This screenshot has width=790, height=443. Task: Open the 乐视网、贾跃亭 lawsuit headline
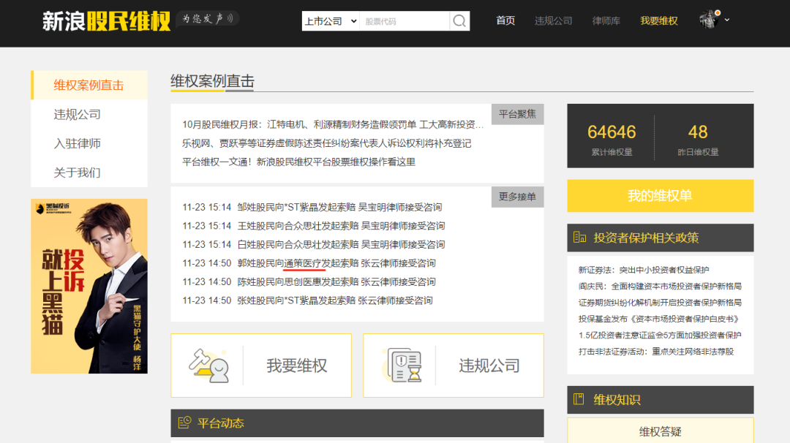coord(326,143)
